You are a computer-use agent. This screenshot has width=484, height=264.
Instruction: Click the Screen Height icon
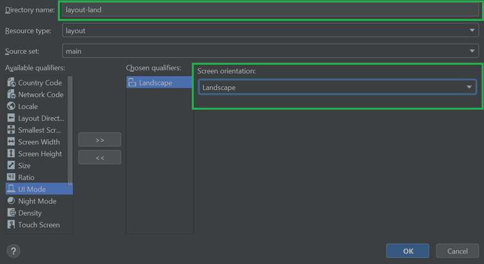click(11, 153)
